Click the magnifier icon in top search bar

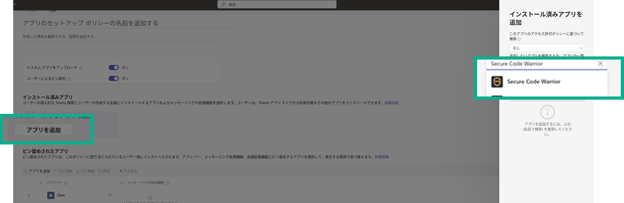click(x=223, y=4)
